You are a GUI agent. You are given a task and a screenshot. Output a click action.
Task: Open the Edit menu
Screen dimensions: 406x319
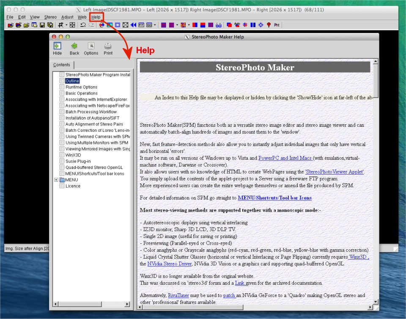pos(22,17)
